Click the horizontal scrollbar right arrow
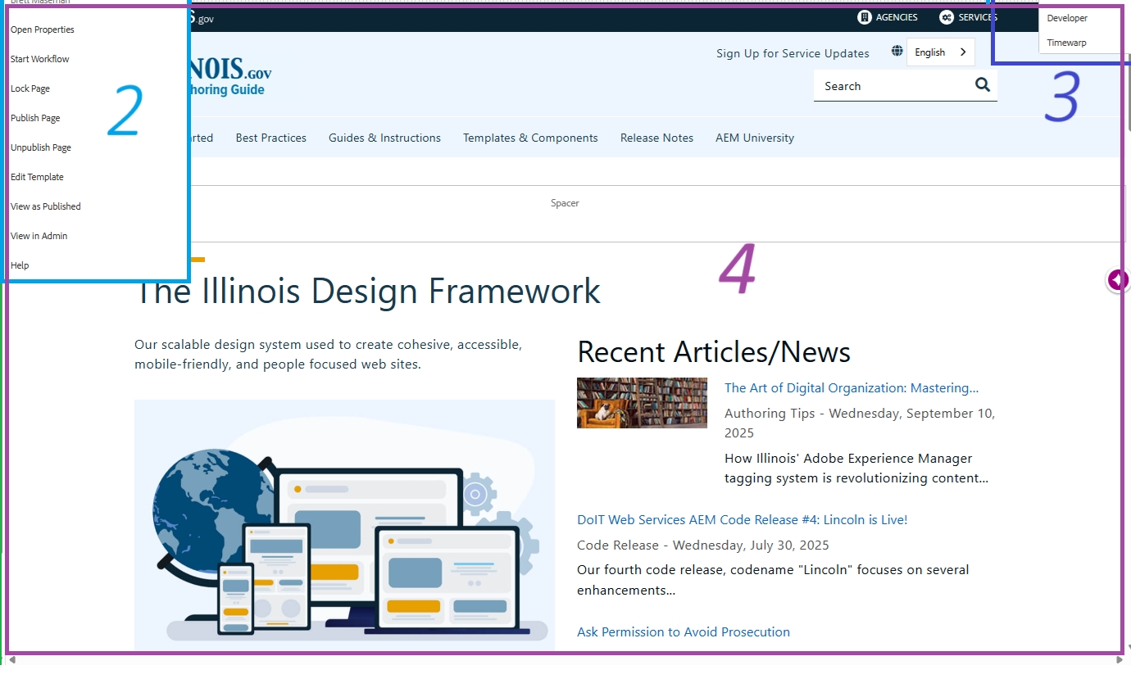 pyautogui.click(x=1120, y=660)
